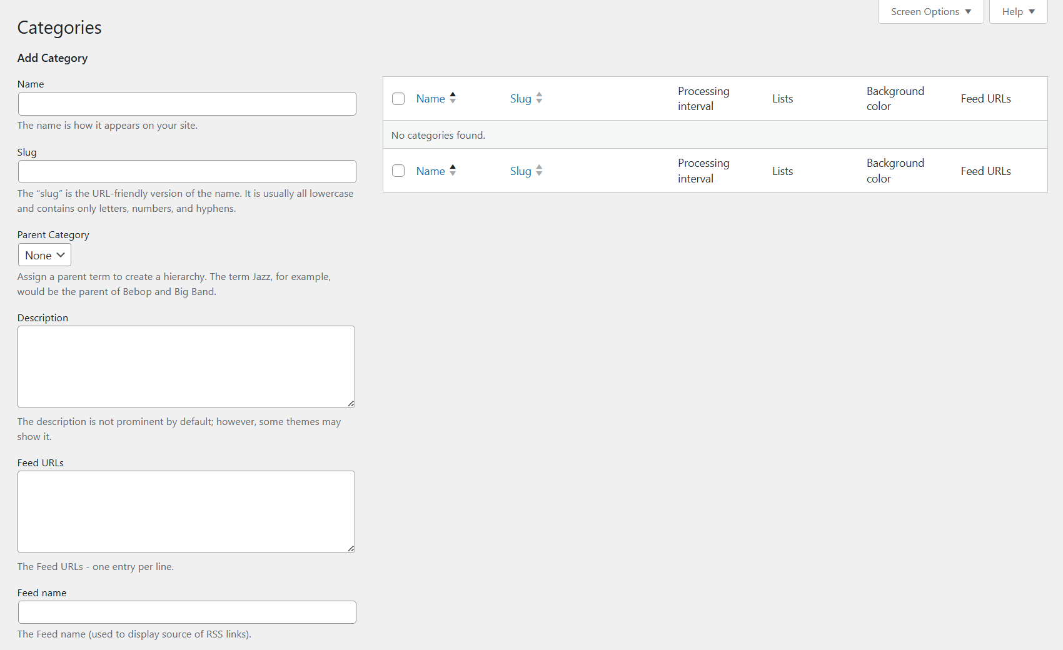Click the footer Name column link

430,171
